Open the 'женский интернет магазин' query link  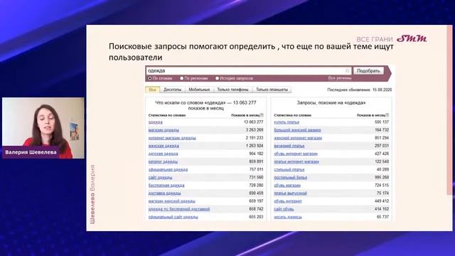click(x=298, y=138)
